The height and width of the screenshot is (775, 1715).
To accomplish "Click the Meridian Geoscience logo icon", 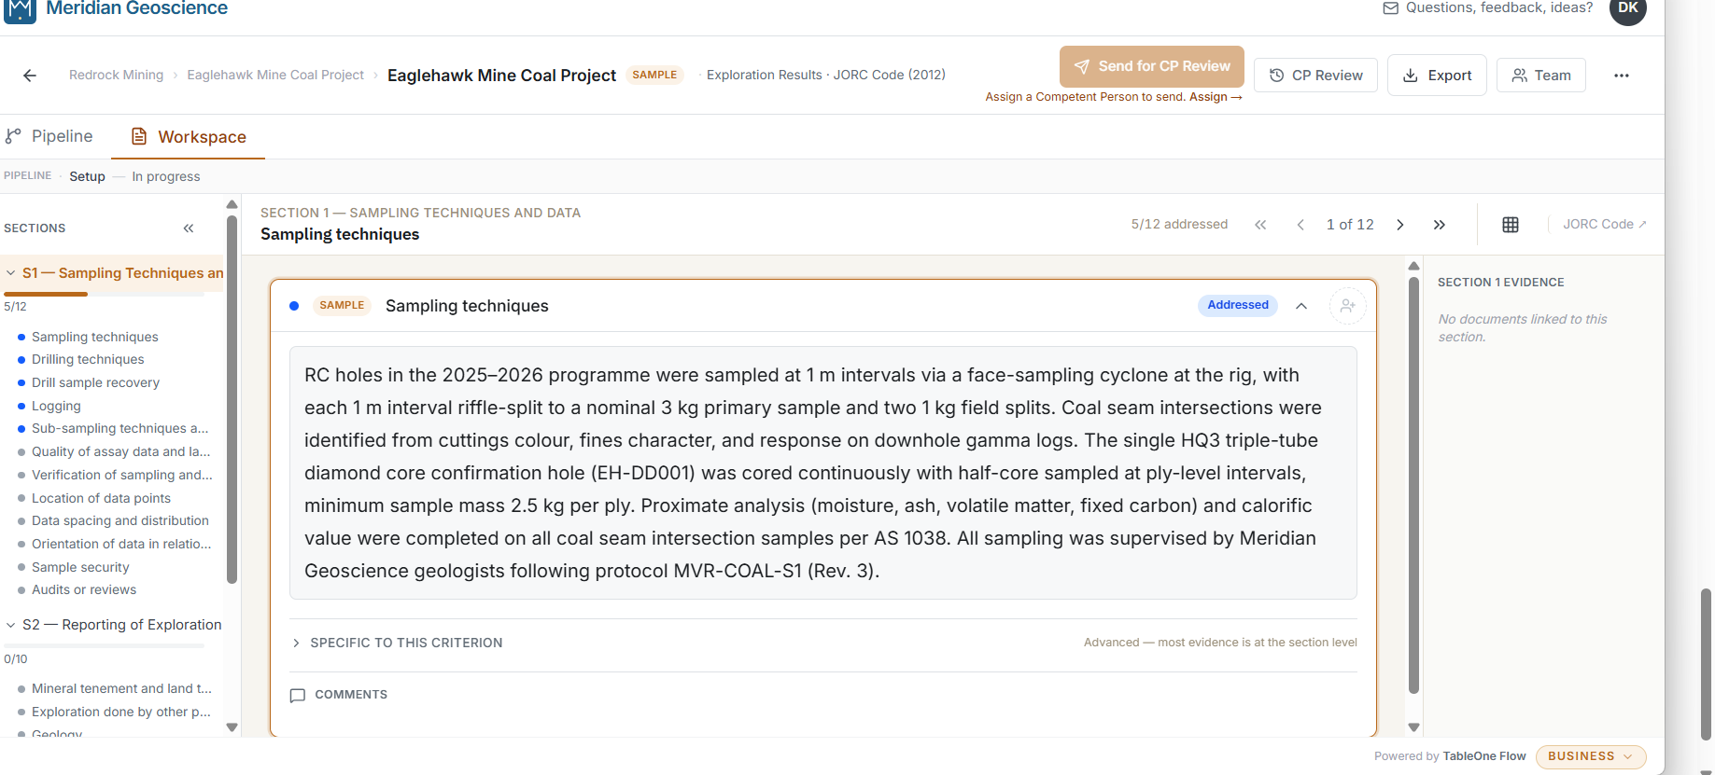I will click(20, 8).
